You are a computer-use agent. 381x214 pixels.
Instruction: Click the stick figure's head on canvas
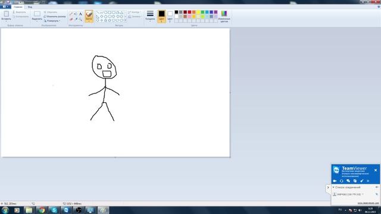pos(104,67)
